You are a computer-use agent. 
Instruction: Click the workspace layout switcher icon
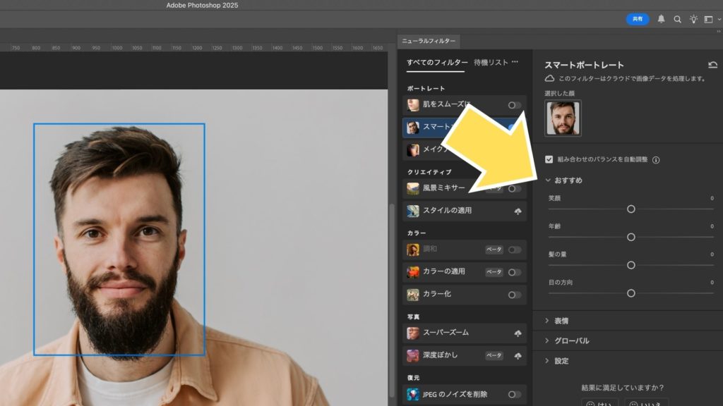click(x=709, y=19)
